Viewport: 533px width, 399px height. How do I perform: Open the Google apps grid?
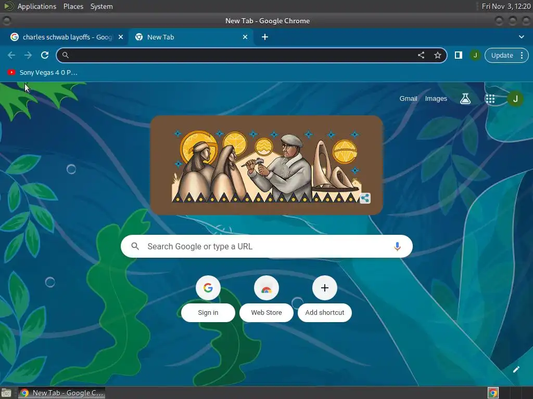point(490,99)
